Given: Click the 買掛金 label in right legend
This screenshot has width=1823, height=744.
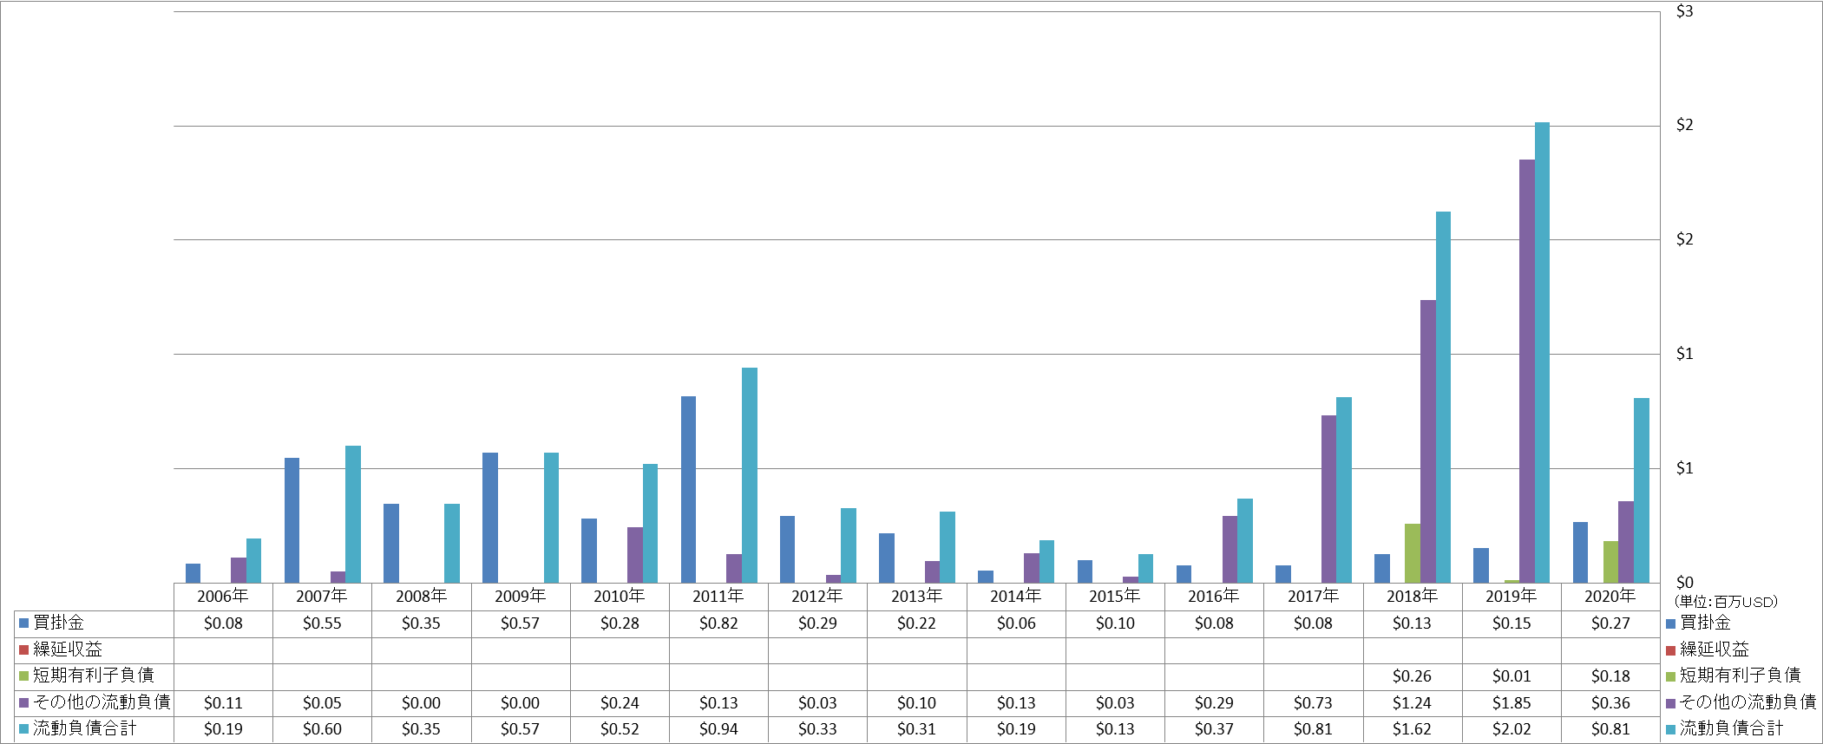Looking at the screenshot, I should 1705,623.
